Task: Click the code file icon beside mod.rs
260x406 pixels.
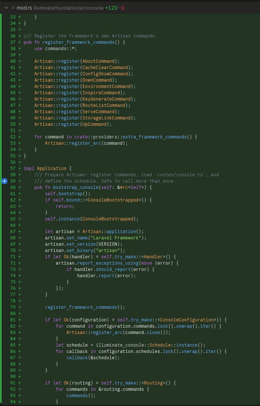Action: [x=13, y=8]
